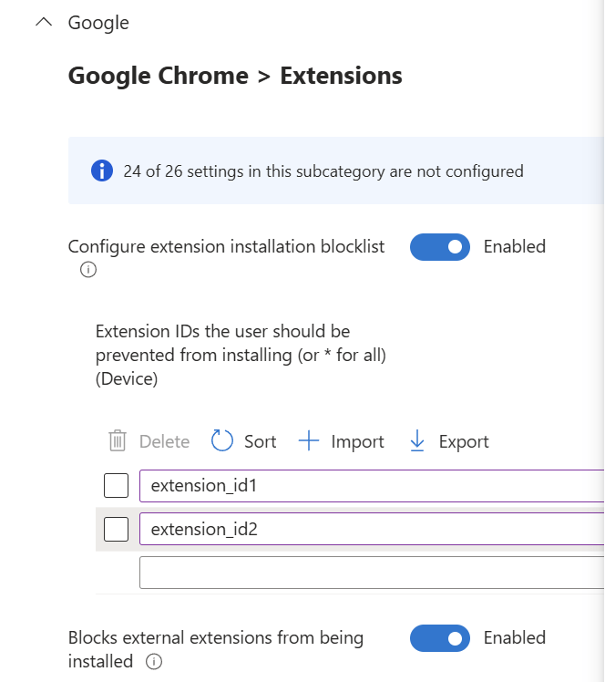Click into the extension_id1 text field

point(364,486)
